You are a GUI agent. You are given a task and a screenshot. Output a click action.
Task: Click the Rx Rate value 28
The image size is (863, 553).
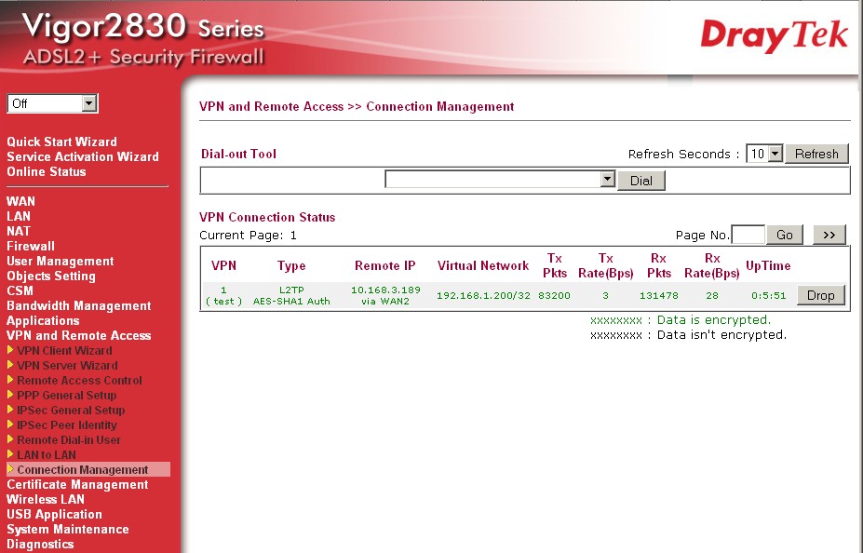tap(712, 295)
